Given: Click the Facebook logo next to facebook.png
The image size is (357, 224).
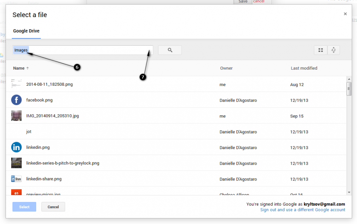Looking at the screenshot, I should click(16, 100).
